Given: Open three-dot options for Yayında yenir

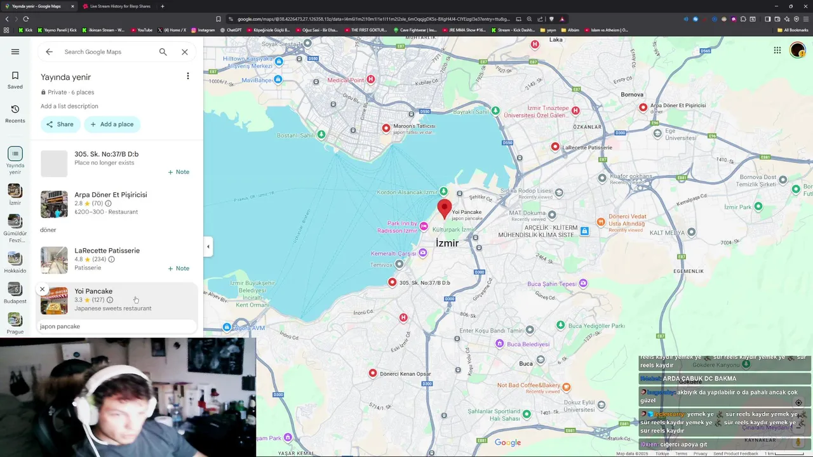Looking at the screenshot, I should tap(187, 76).
